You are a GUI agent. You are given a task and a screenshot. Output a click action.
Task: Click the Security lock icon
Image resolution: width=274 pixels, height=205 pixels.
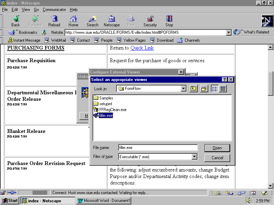[150, 20]
